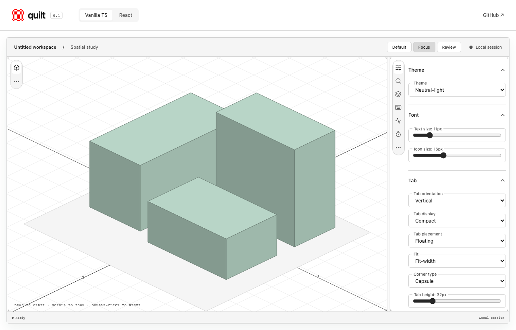The image size is (516, 330).
Task: Select the 3D cube tab icon
Action: tap(17, 68)
